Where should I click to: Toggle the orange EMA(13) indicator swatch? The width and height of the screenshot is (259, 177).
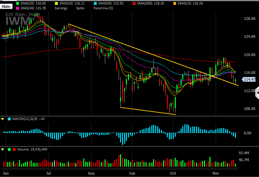(x=175, y=3)
